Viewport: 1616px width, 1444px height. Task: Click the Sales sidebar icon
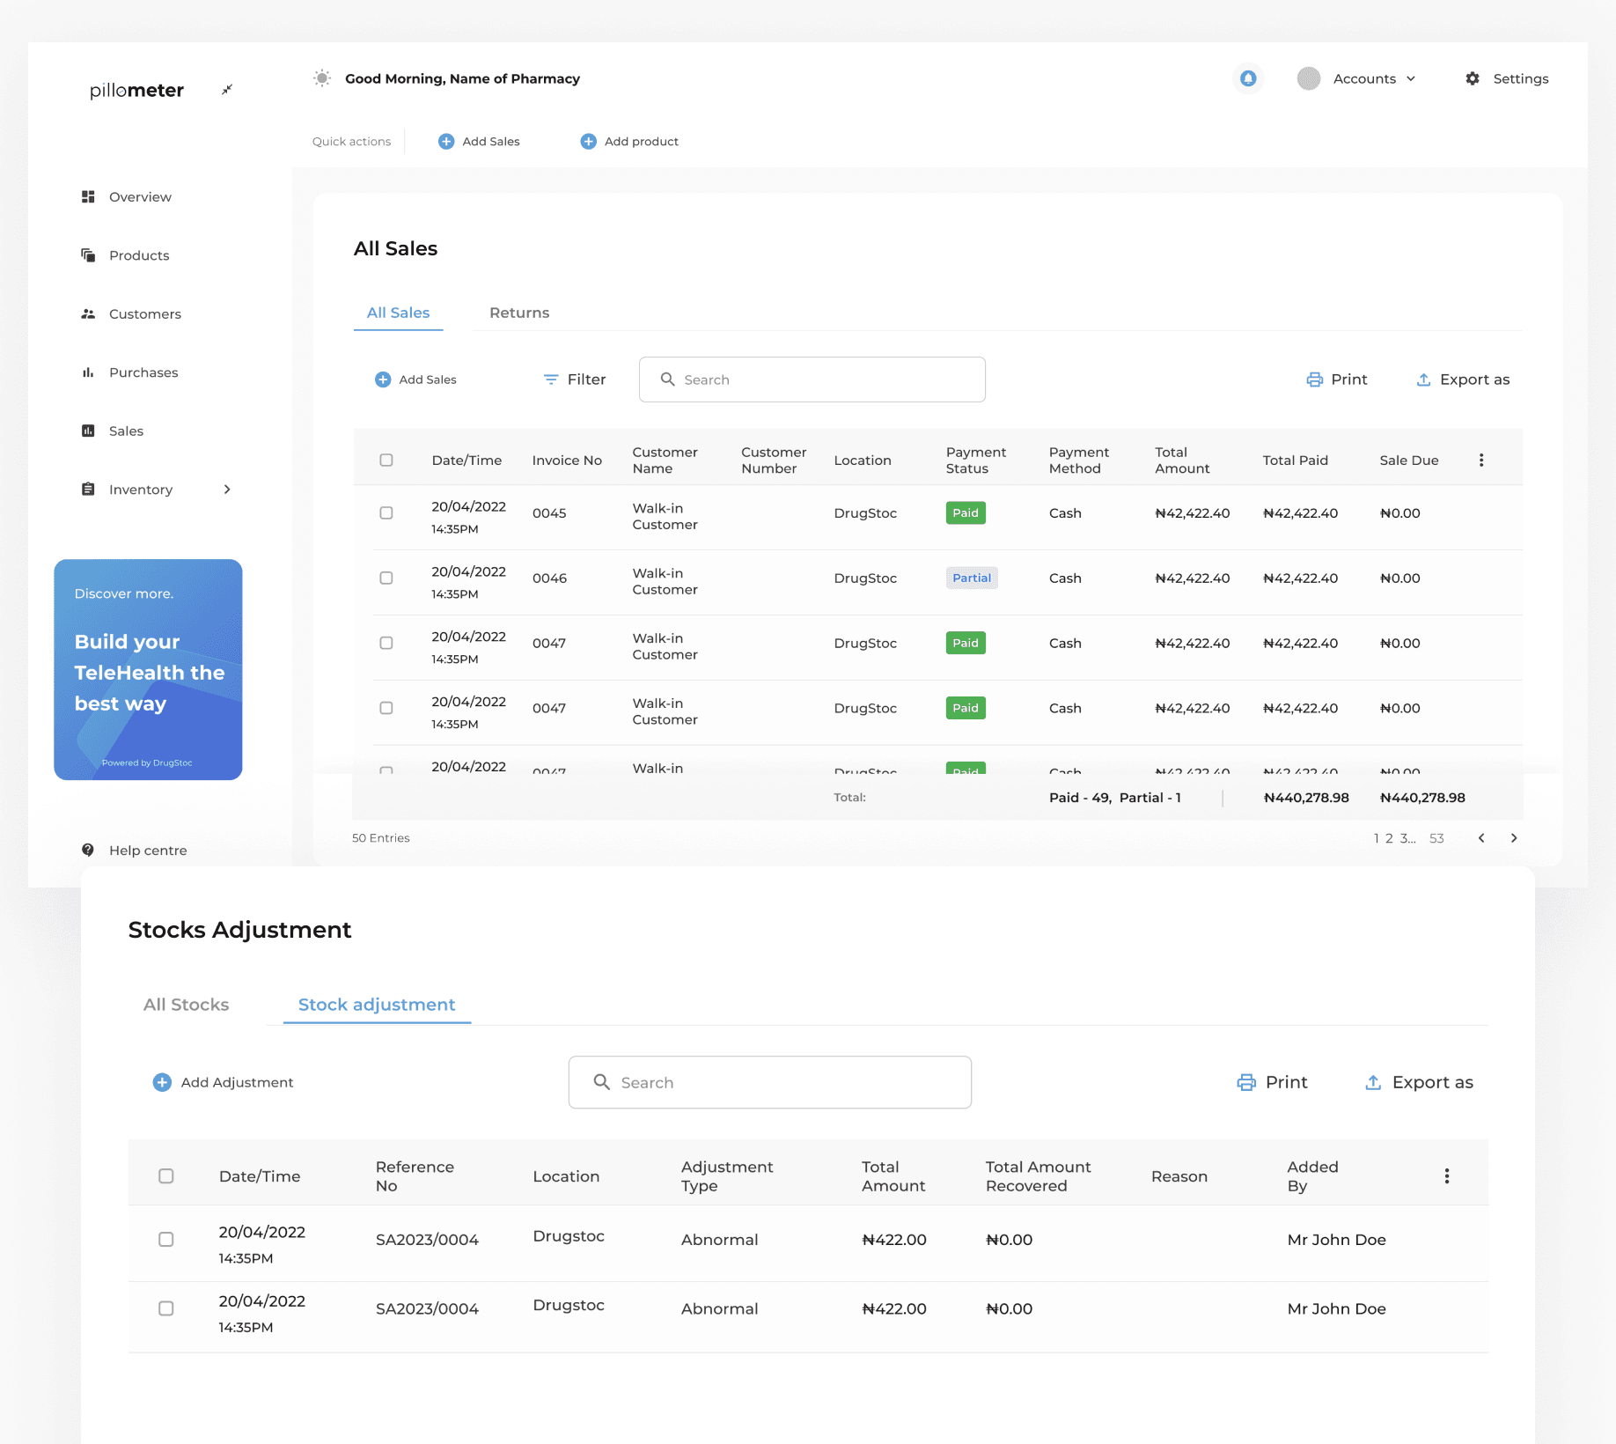coord(88,431)
